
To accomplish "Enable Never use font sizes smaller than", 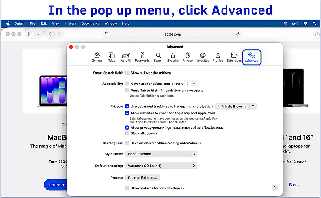I will pyautogui.click(x=127, y=84).
